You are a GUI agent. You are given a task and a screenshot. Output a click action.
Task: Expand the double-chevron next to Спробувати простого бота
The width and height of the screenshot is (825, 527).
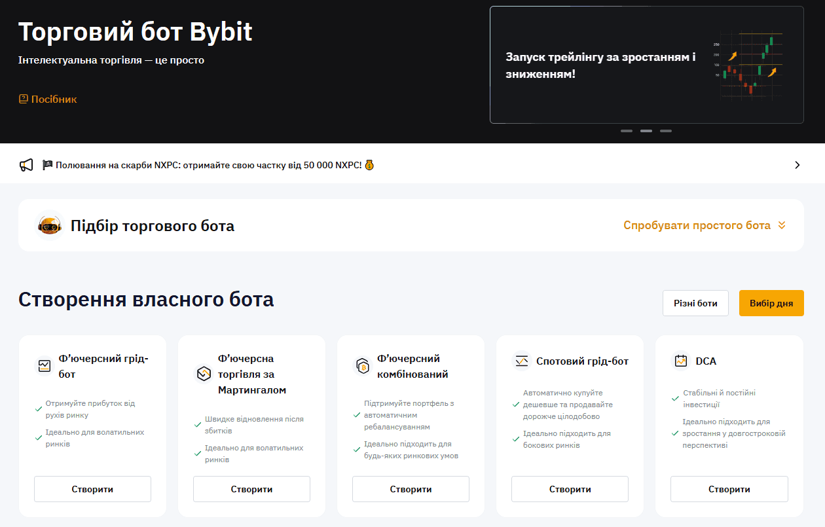[781, 225]
